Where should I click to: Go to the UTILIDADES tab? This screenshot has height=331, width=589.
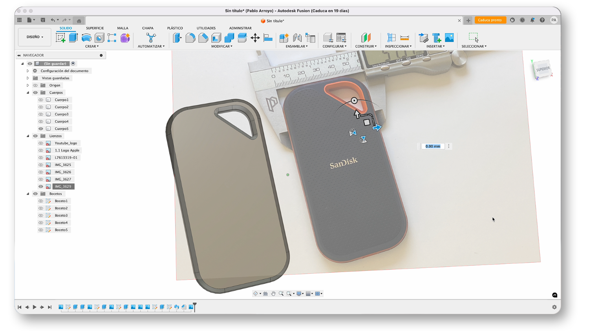(206, 28)
